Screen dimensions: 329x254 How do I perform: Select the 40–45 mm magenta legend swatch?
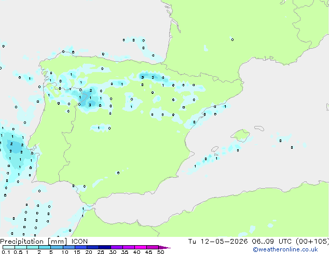141,247
